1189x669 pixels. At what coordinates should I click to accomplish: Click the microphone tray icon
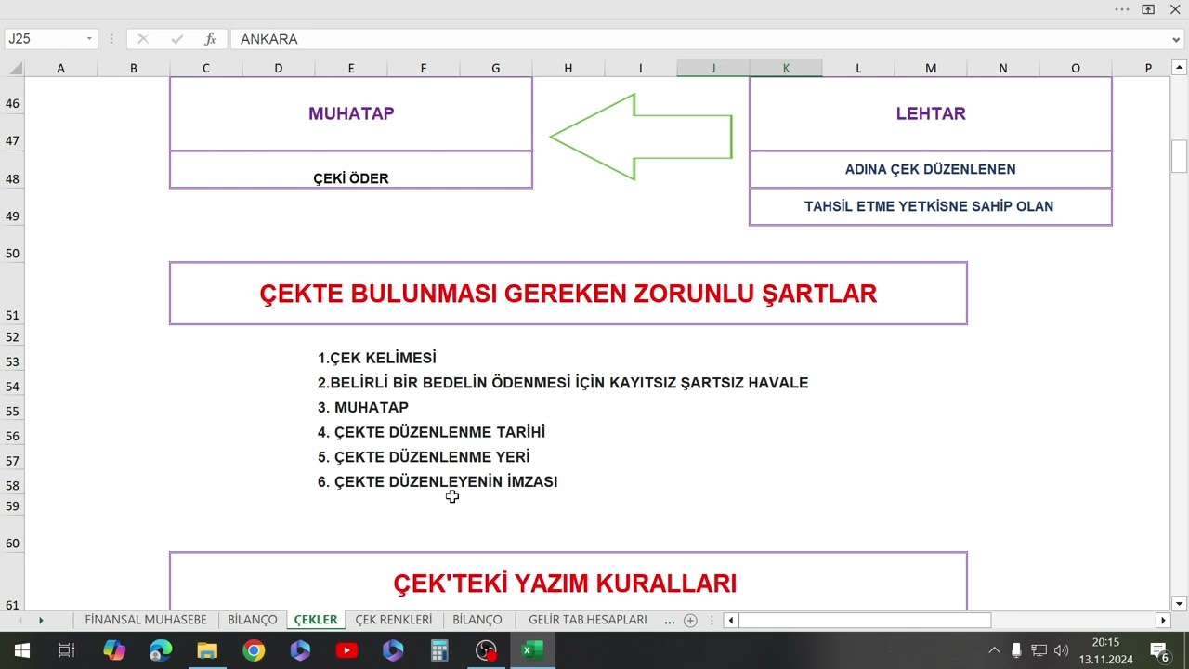[1017, 650]
